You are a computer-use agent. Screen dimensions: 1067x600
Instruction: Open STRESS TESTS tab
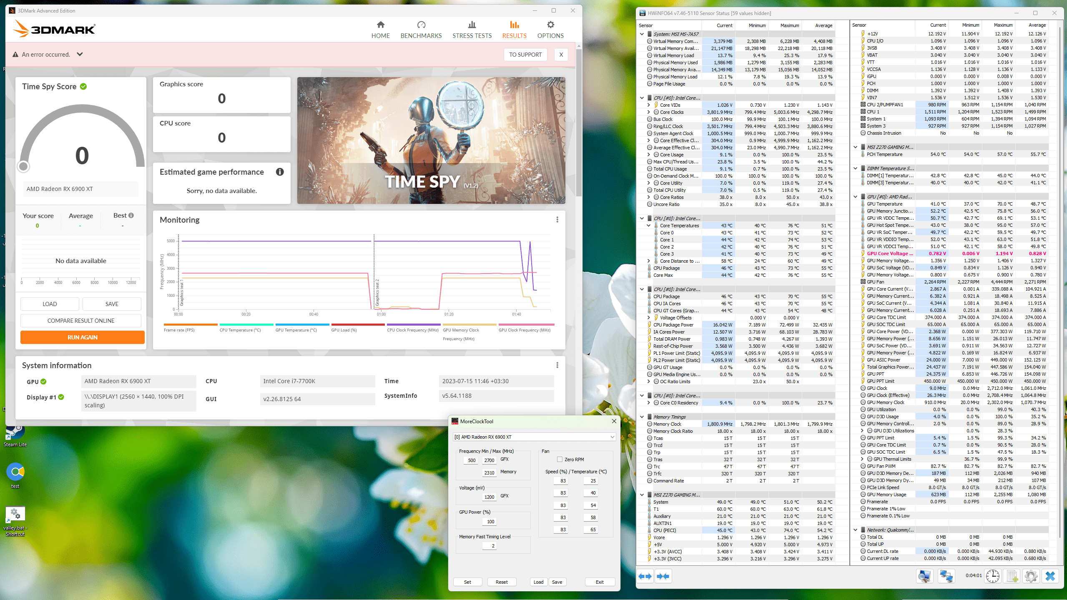[472, 30]
